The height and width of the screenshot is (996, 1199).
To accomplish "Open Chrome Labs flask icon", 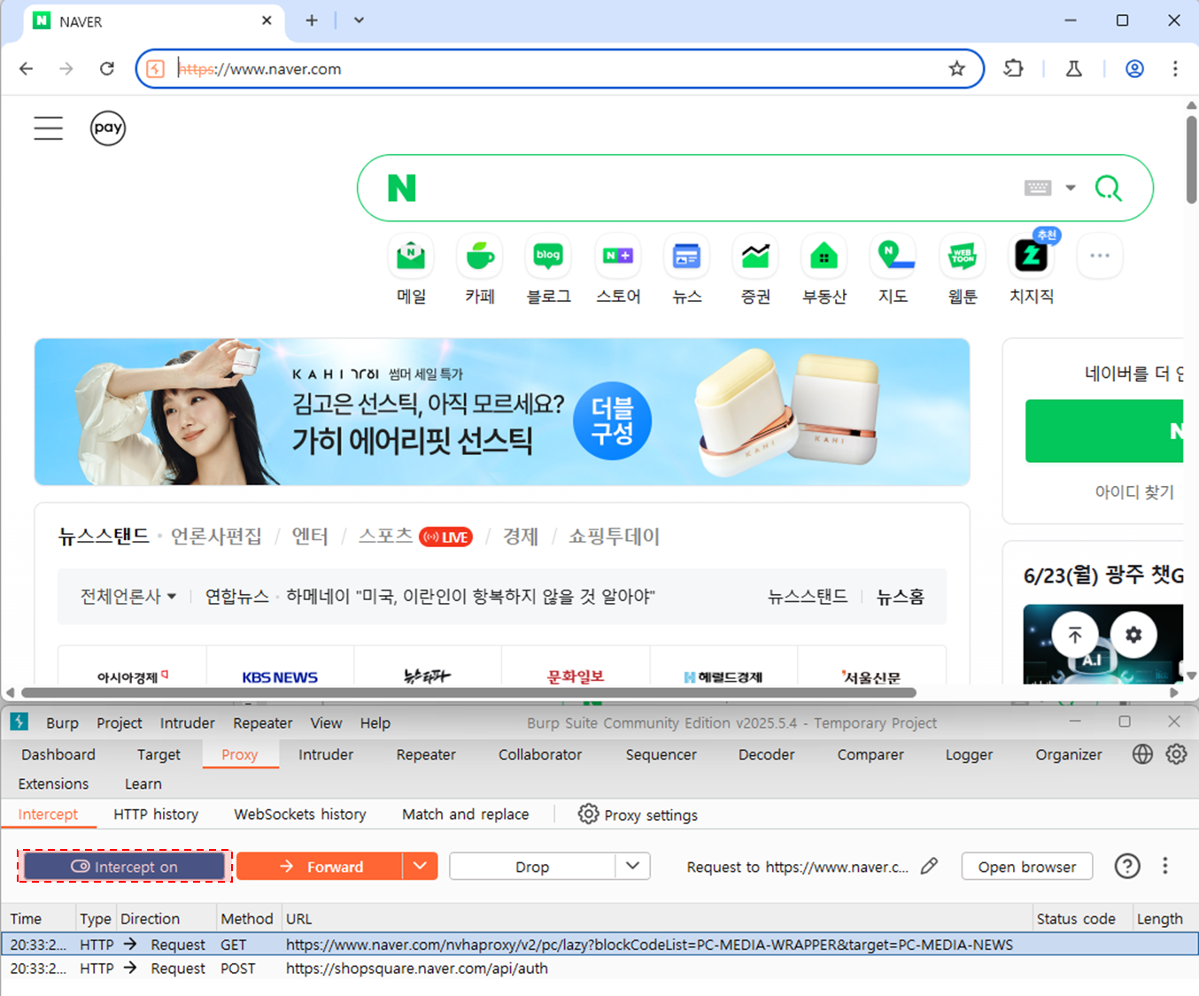I will (1074, 69).
